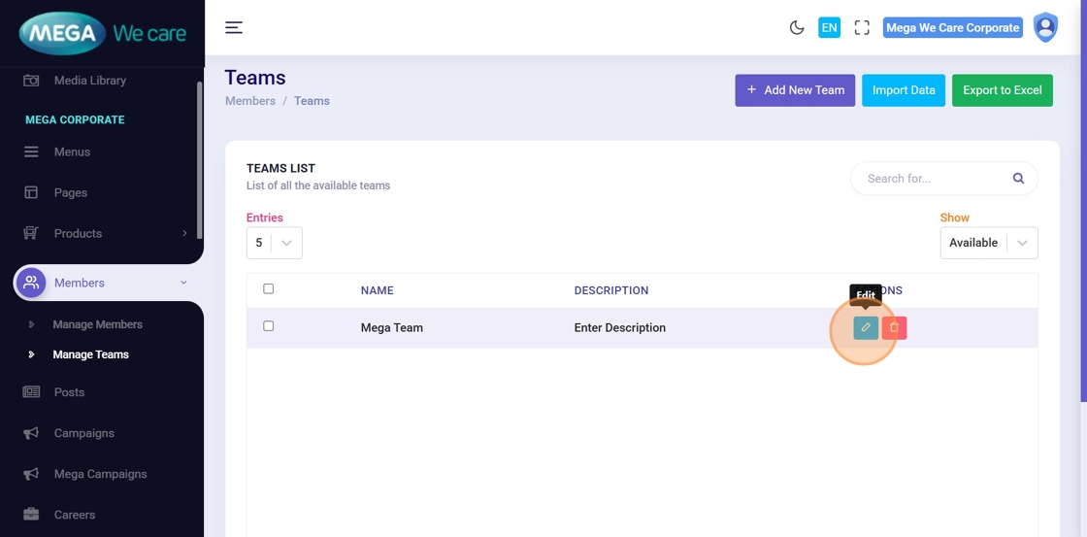The width and height of the screenshot is (1087, 537).
Task: Enter fullscreen mode via expand icon
Action: (862, 27)
